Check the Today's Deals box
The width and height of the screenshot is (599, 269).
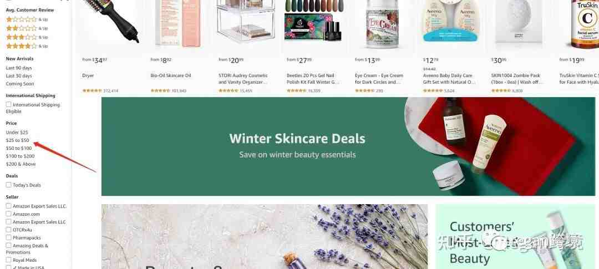tap(8, 185)
